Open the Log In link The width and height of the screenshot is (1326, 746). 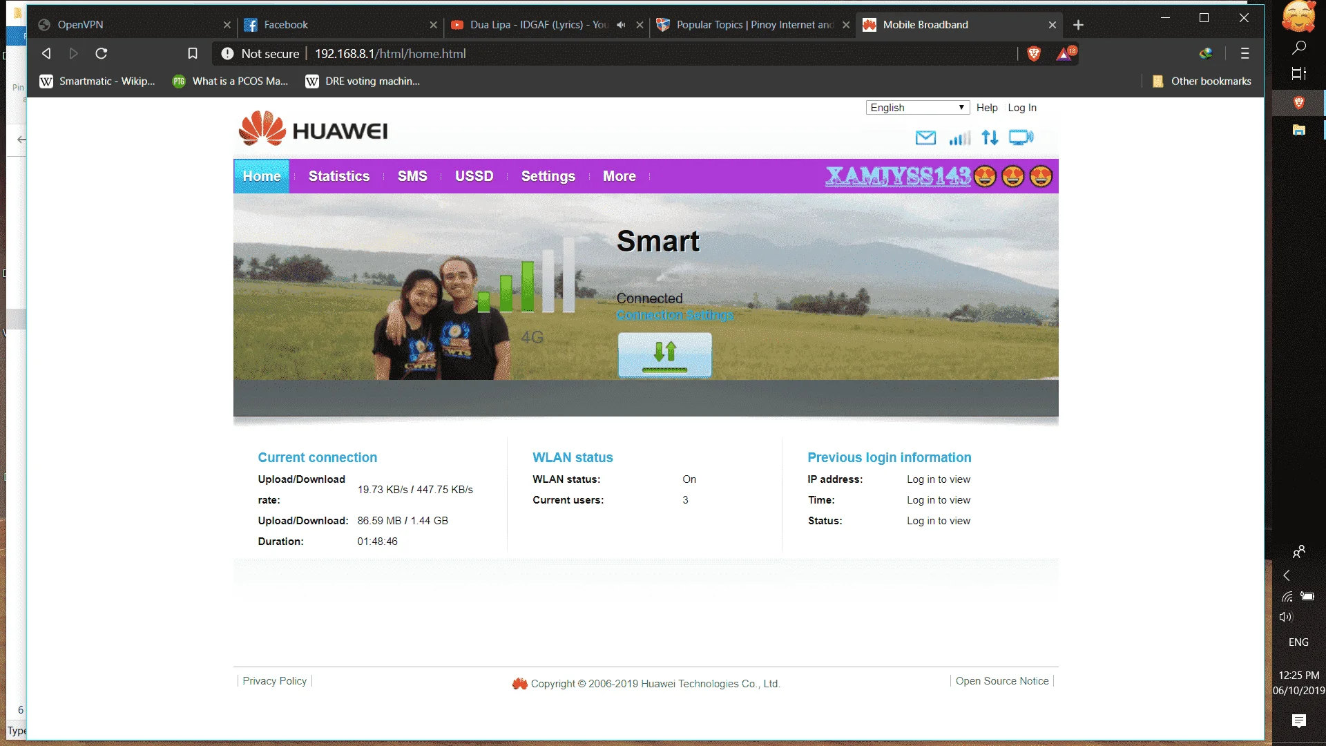click(1022, 108)
